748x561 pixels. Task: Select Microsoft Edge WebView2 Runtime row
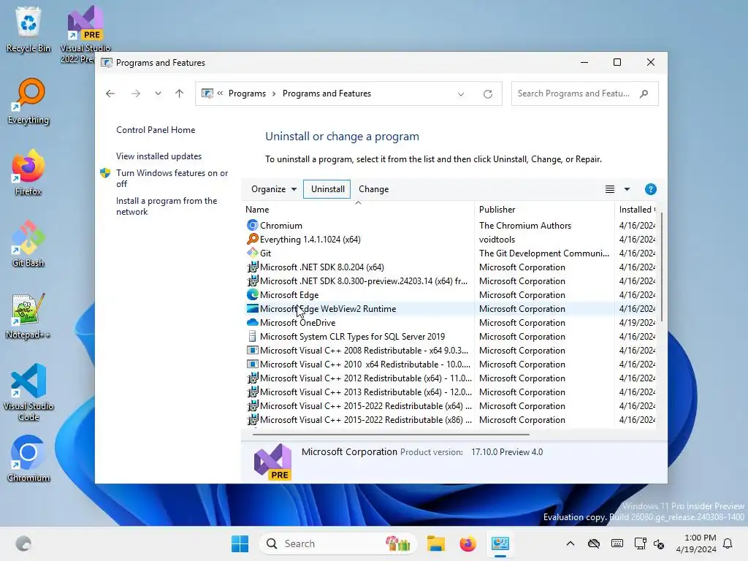(x=451, y=309)
